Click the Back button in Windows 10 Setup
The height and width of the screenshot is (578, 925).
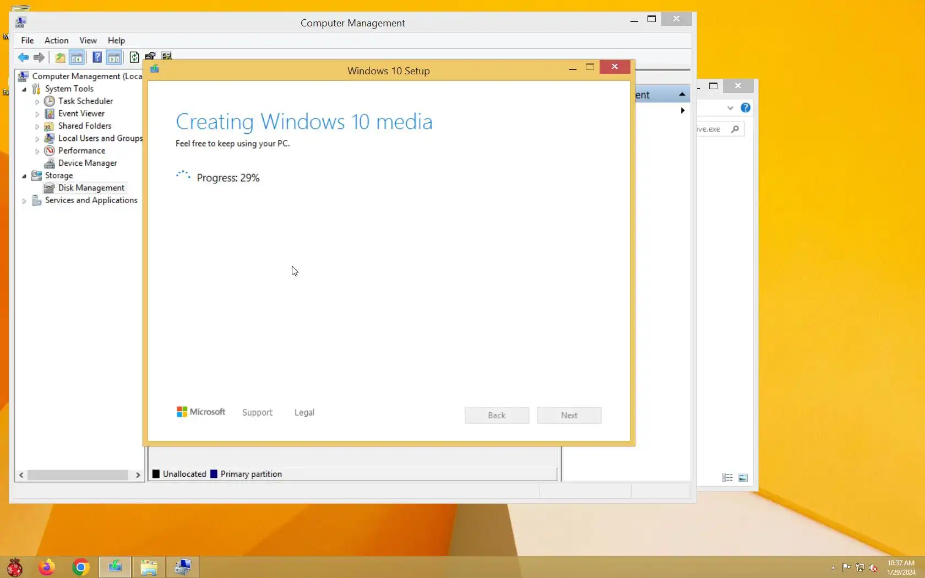pos(497,415)
